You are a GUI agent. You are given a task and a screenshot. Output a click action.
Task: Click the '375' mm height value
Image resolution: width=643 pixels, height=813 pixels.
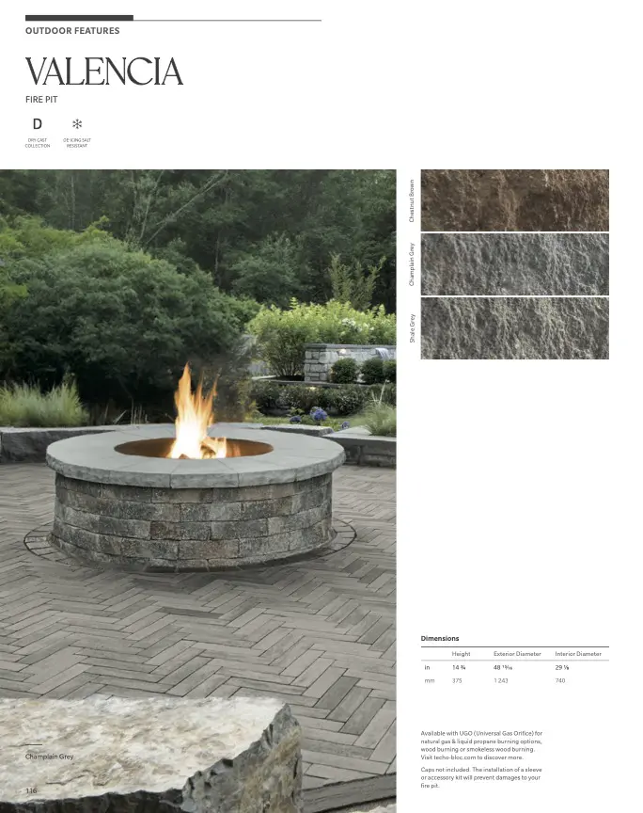457,680
